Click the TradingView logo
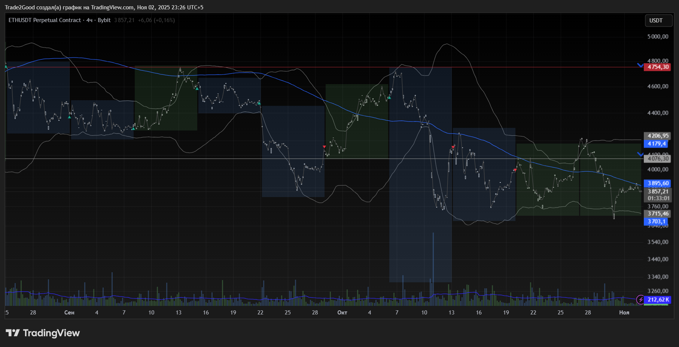The image size is (679, 347). pyautogui.click(x=43, y=333)
